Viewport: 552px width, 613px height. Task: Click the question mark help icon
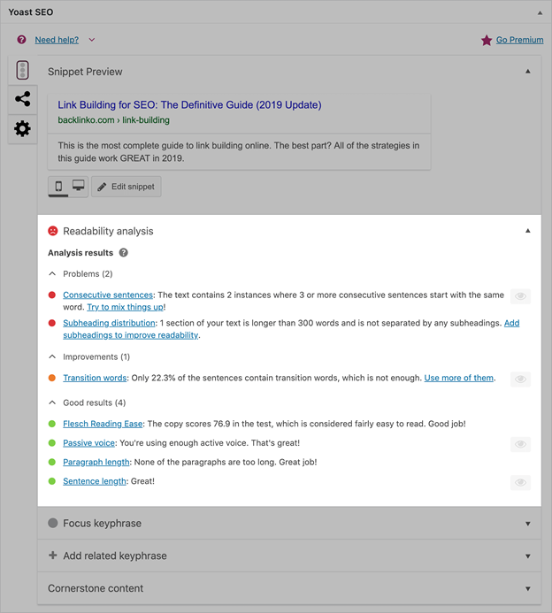(22, 40)
